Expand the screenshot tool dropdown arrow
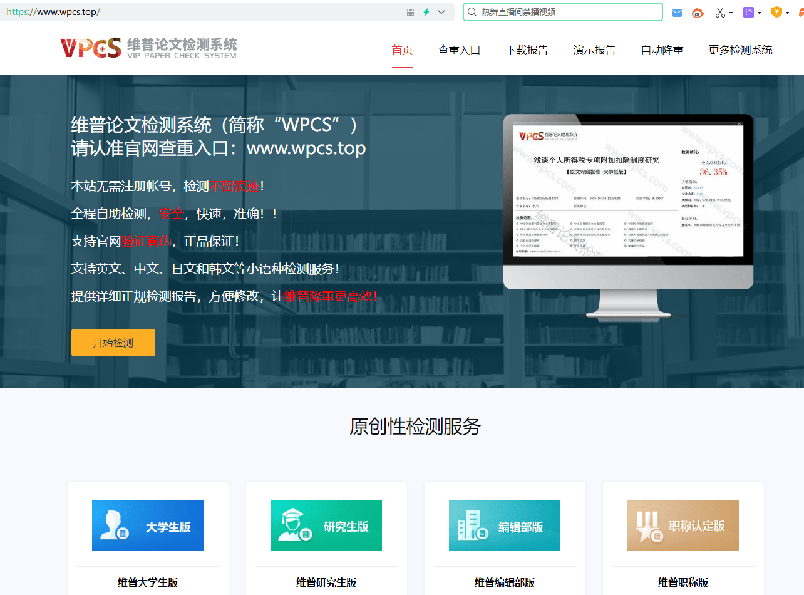Image resolution: width=804 pixels, height=595 pixels. [731, 13]
